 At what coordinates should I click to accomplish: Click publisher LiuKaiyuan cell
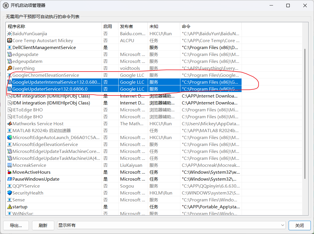click(x=131, y=165)
